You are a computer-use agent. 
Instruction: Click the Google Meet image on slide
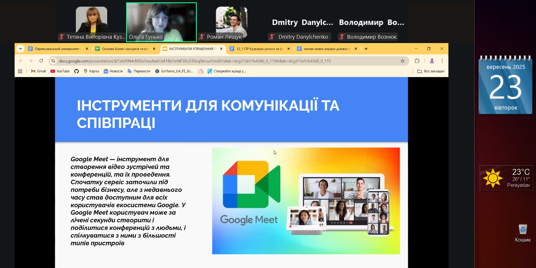306,201
